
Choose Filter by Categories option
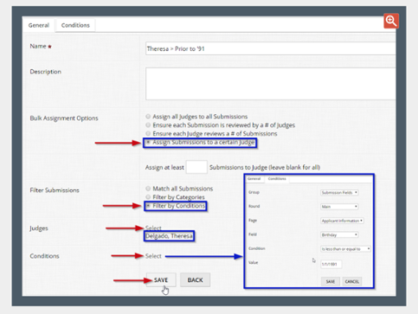148,197
